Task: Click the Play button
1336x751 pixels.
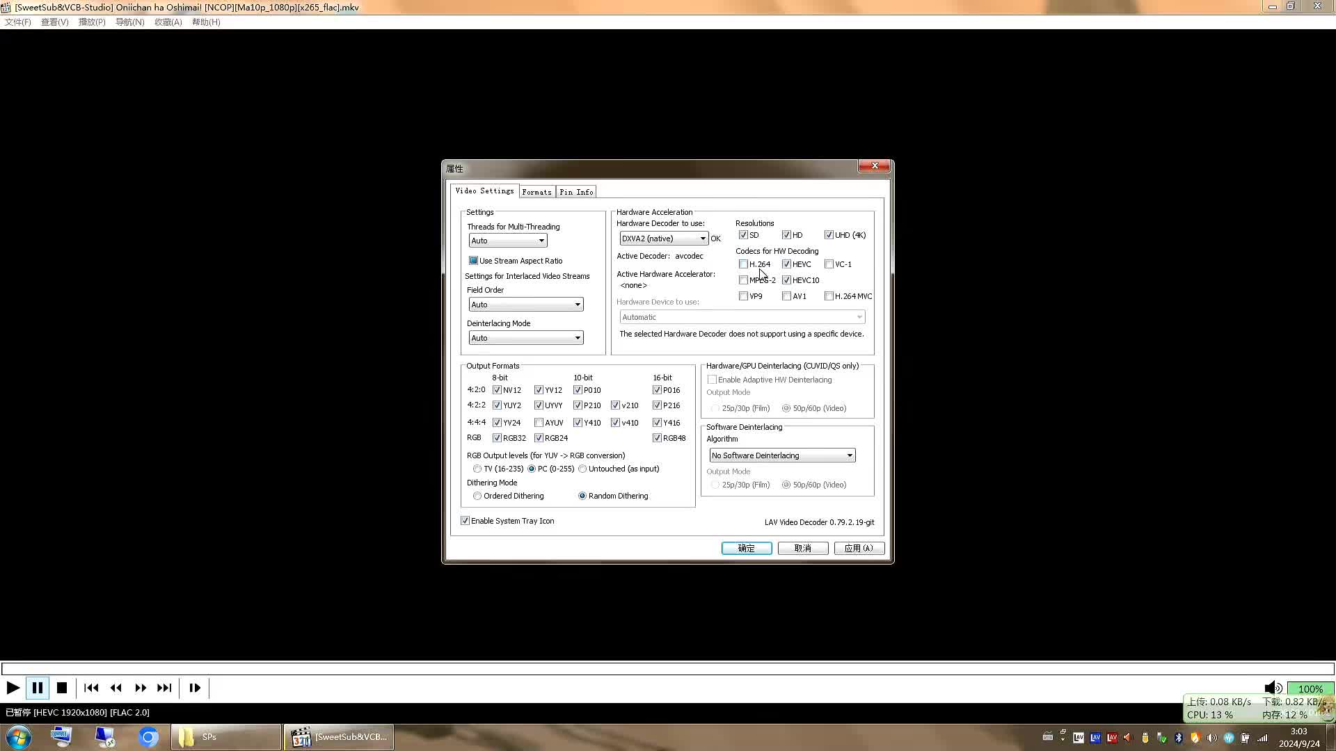Action: [13, 687]
